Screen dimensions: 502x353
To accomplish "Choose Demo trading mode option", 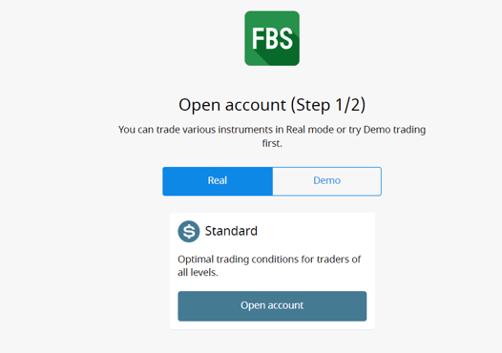I will click(x=327, y=181).
